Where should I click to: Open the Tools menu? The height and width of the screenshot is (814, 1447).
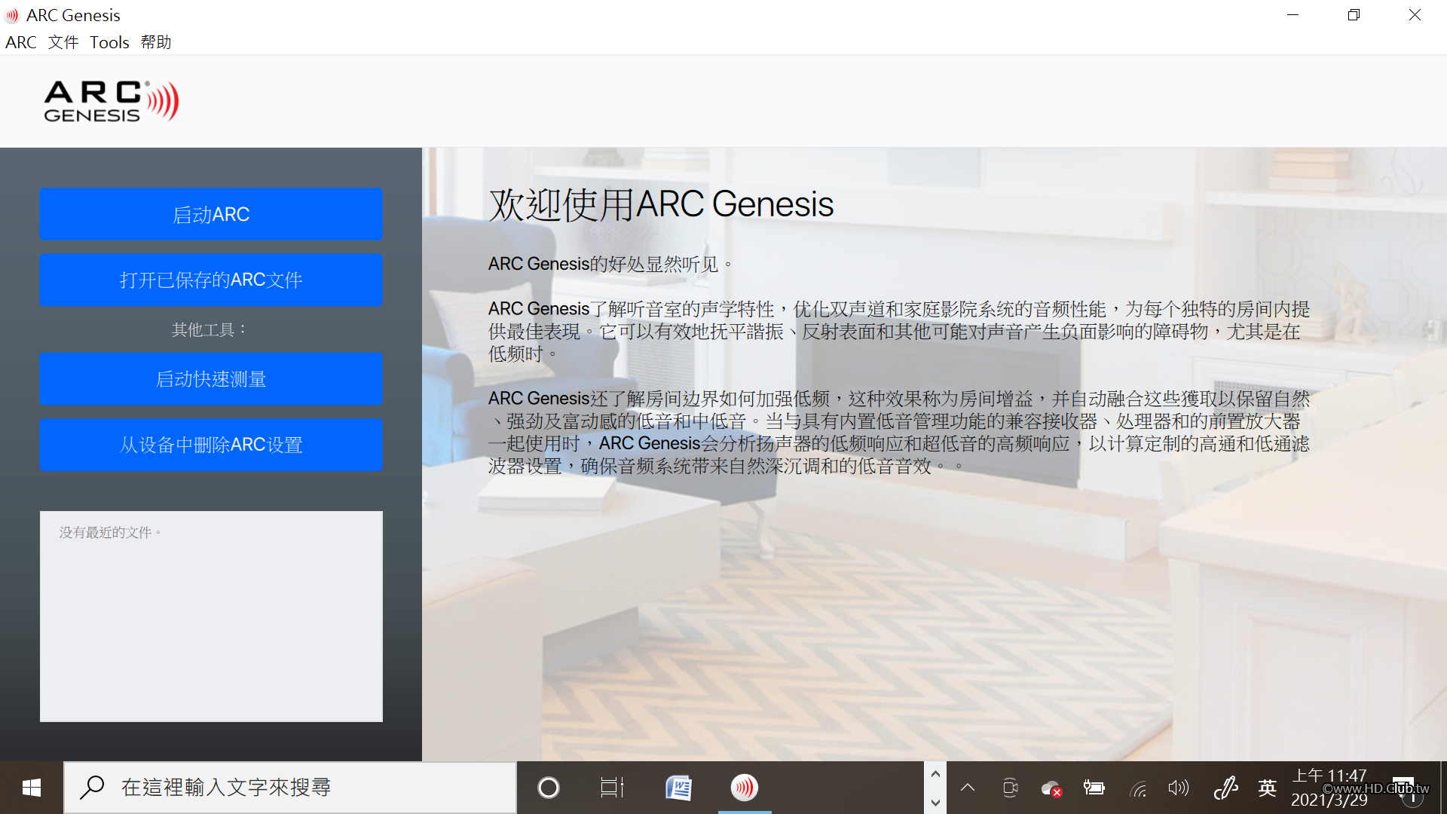coord(109,42)
